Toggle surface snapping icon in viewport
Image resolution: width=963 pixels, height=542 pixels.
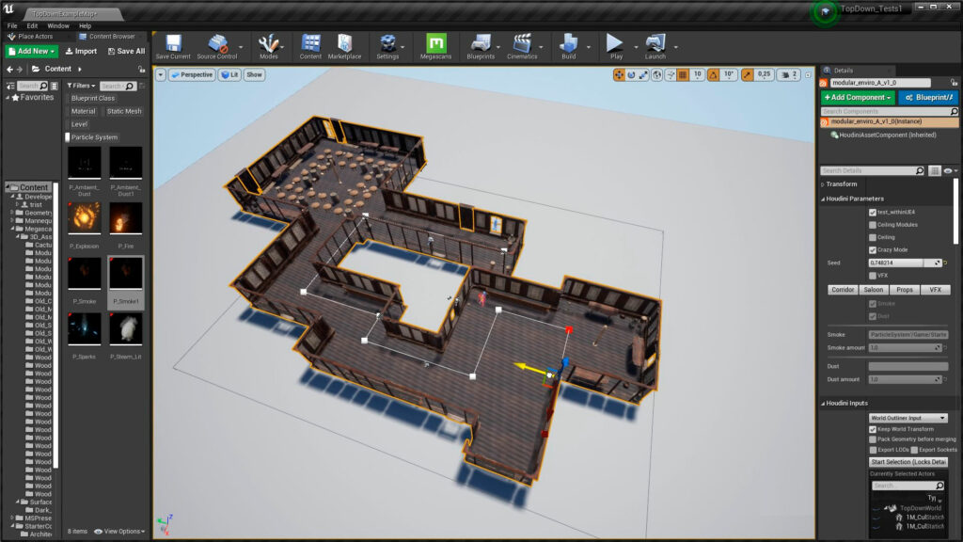(x=670, y=75)
